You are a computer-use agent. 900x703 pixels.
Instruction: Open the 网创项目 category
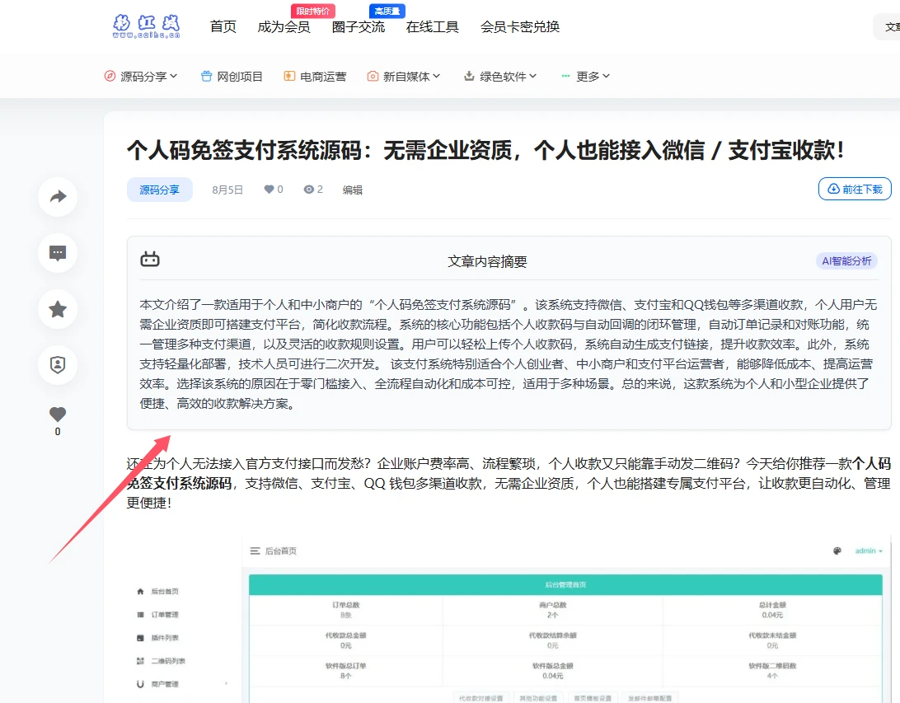[x=239, y=77]
